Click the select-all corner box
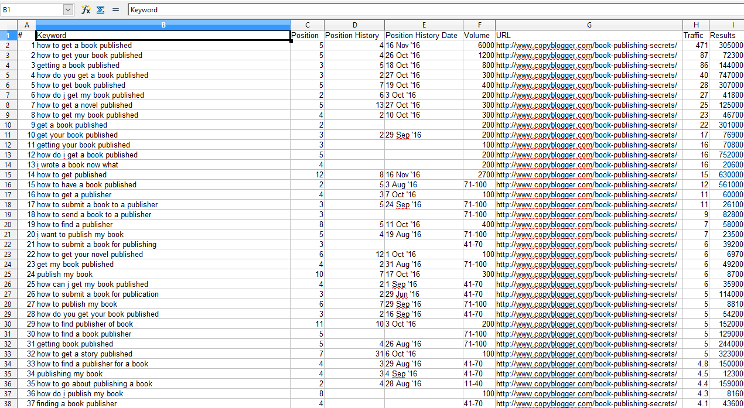The width and height of the screenshot is (744, 408). [8, 25]
